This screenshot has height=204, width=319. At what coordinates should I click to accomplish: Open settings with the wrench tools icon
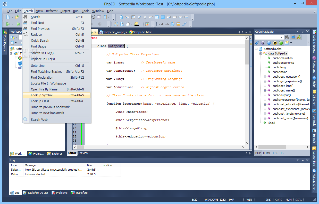click(116, 24)
